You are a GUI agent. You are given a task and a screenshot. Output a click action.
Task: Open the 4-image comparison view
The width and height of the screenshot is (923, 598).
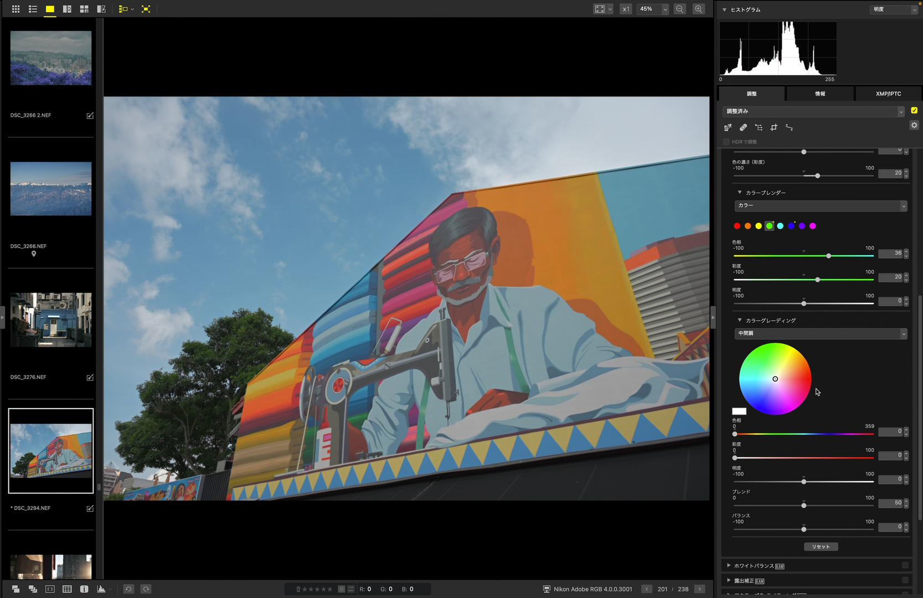(84, 9)
